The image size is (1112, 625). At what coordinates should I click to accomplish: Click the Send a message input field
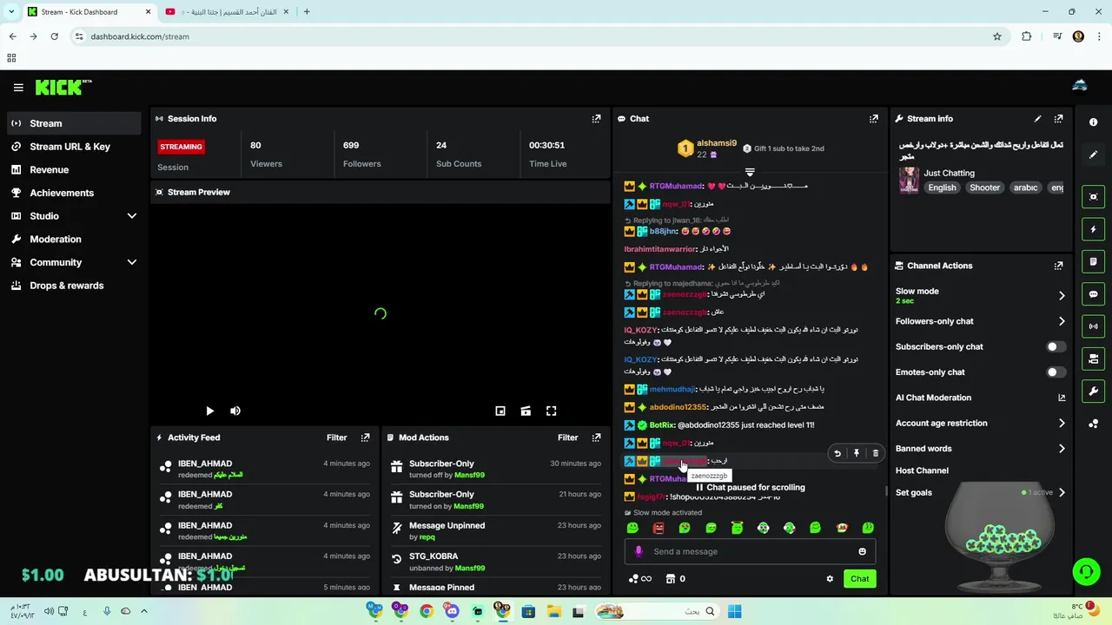[x=750, y=551]
